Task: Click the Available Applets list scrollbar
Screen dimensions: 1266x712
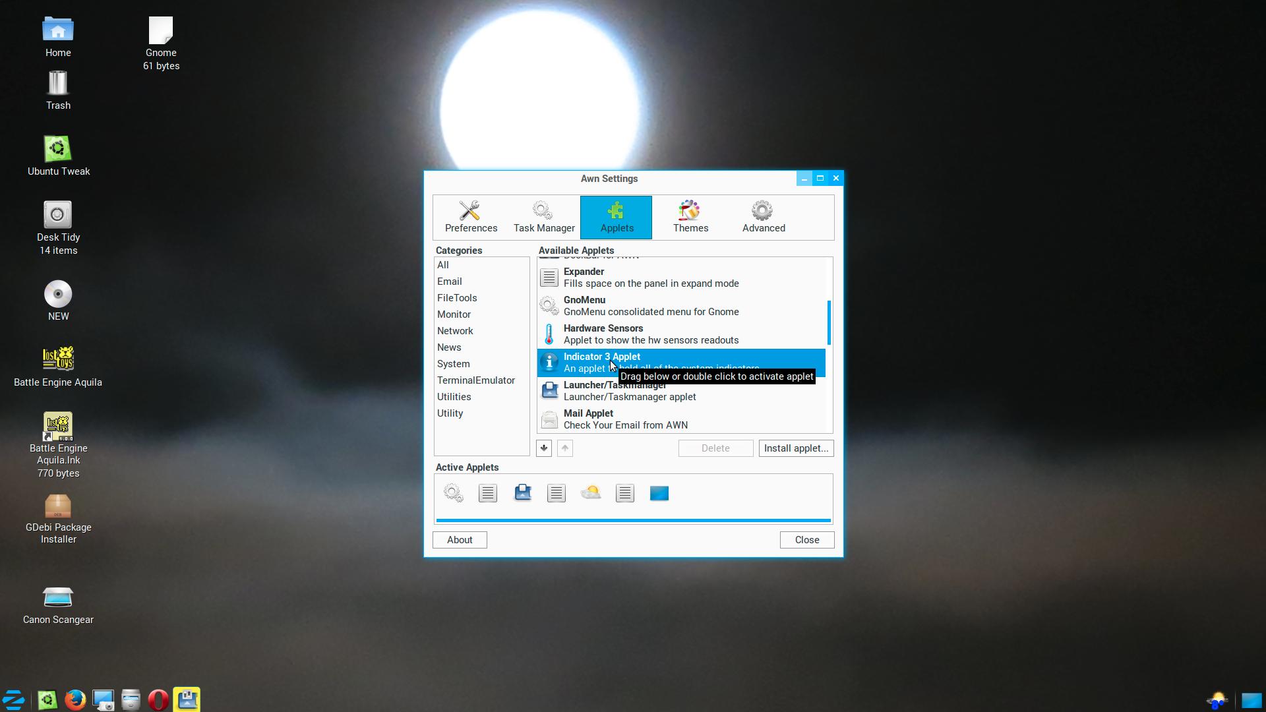Action: [x=829, y=323]
